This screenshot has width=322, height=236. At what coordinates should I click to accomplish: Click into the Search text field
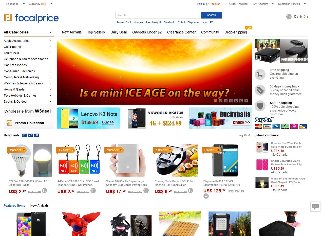(158, 15)
